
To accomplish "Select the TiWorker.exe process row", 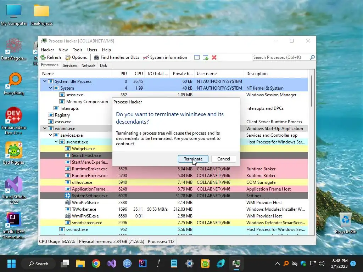I will tap(174, 209).
